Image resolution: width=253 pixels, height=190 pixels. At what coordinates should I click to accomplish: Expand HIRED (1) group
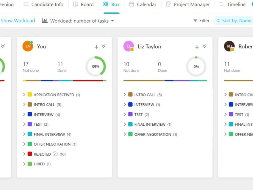click(24, 164)
